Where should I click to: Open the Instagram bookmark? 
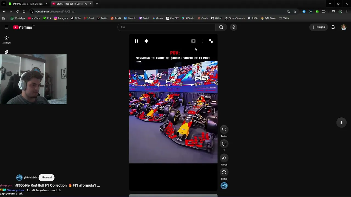pos(61,18)
